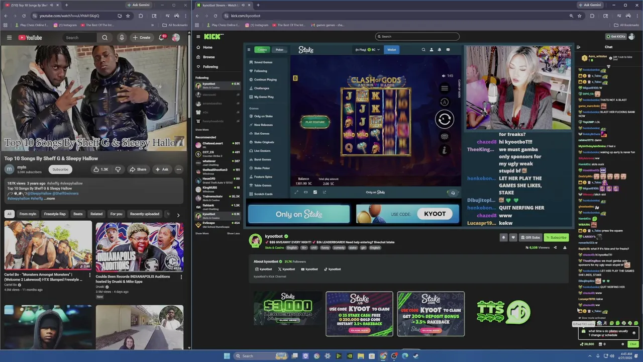Bookmark the YouTube page with star icon

(128, 16)
